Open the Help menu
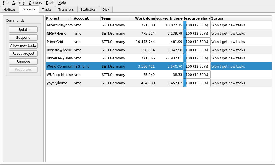This screenshot has width=275, height=165. coord(62,3)
